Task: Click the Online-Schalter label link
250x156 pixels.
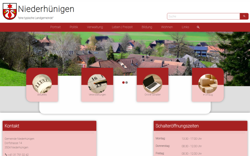Action: point(152,94)
